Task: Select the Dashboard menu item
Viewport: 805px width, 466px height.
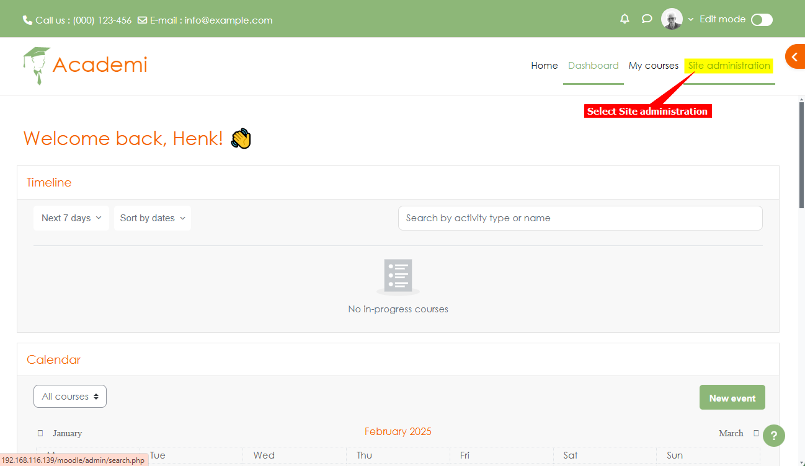Action: tap(594, 66)
